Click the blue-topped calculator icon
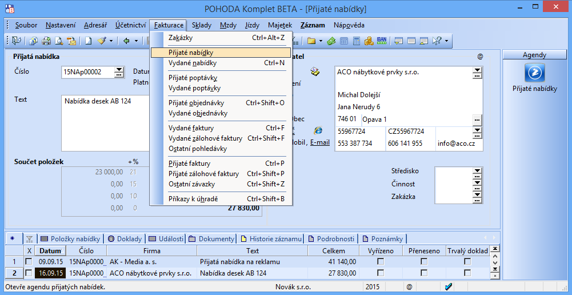 pos(357,41)
